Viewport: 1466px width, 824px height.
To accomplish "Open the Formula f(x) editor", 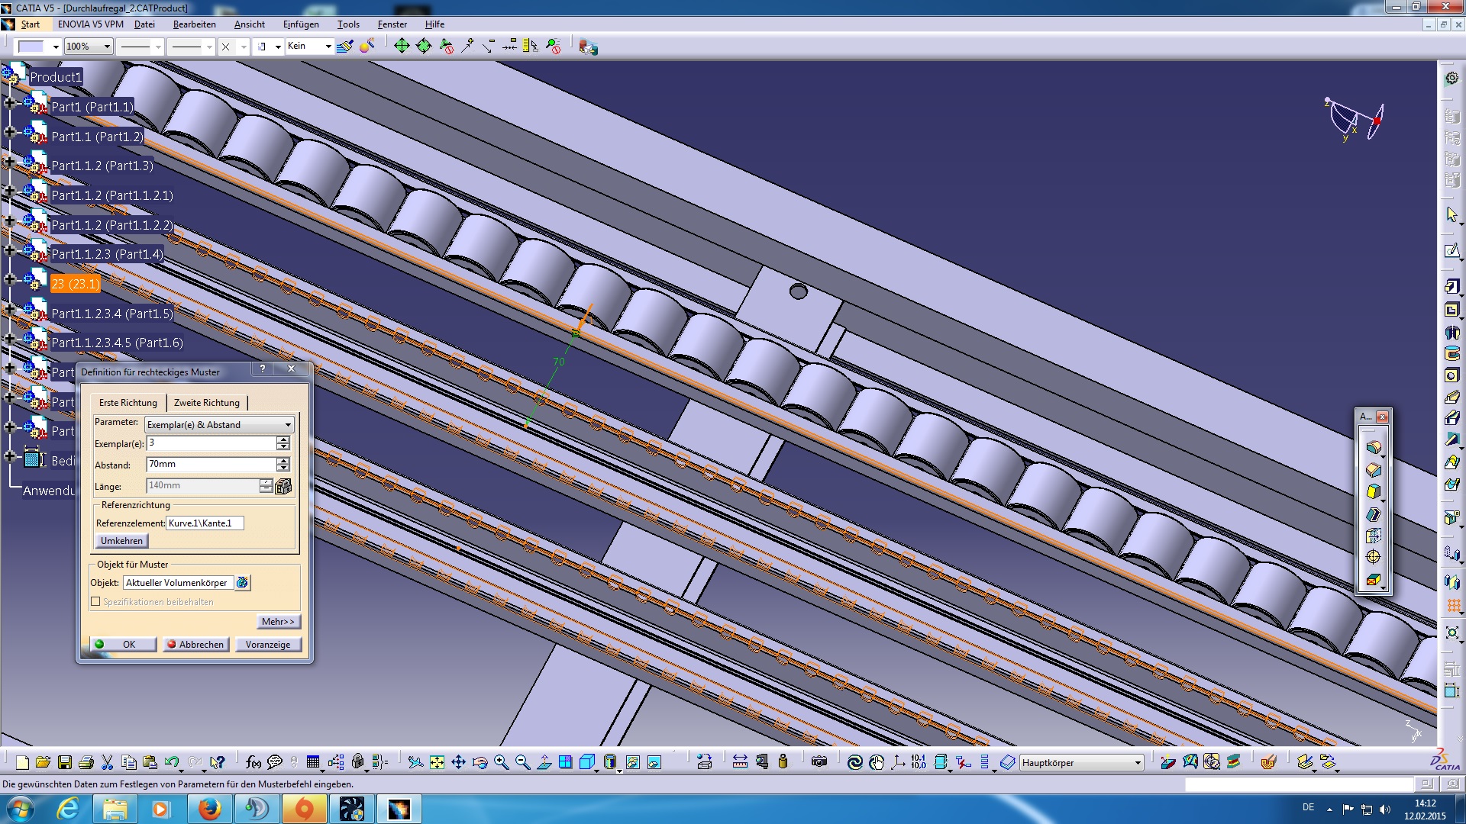I will (x=253, y=762).
